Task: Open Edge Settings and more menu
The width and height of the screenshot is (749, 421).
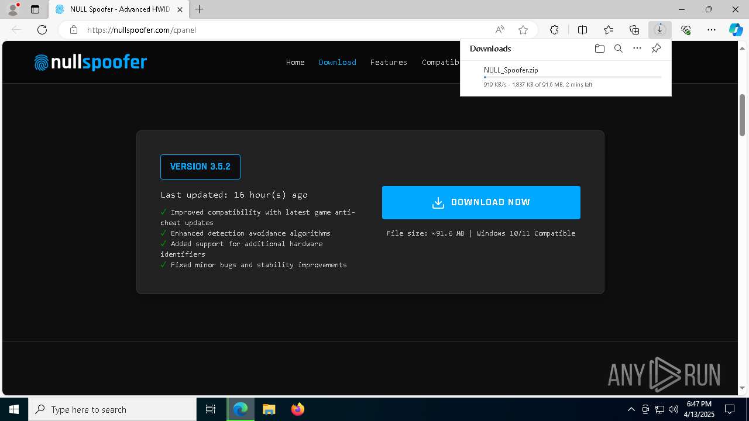Action: pyautogui.click(x=712, y=30)
